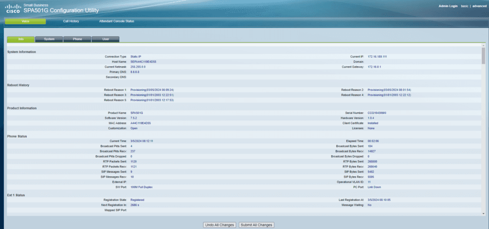The width and height of the screenshot is (489, 229).
Task: Switch to basic view mode
Action: point(464,6)
